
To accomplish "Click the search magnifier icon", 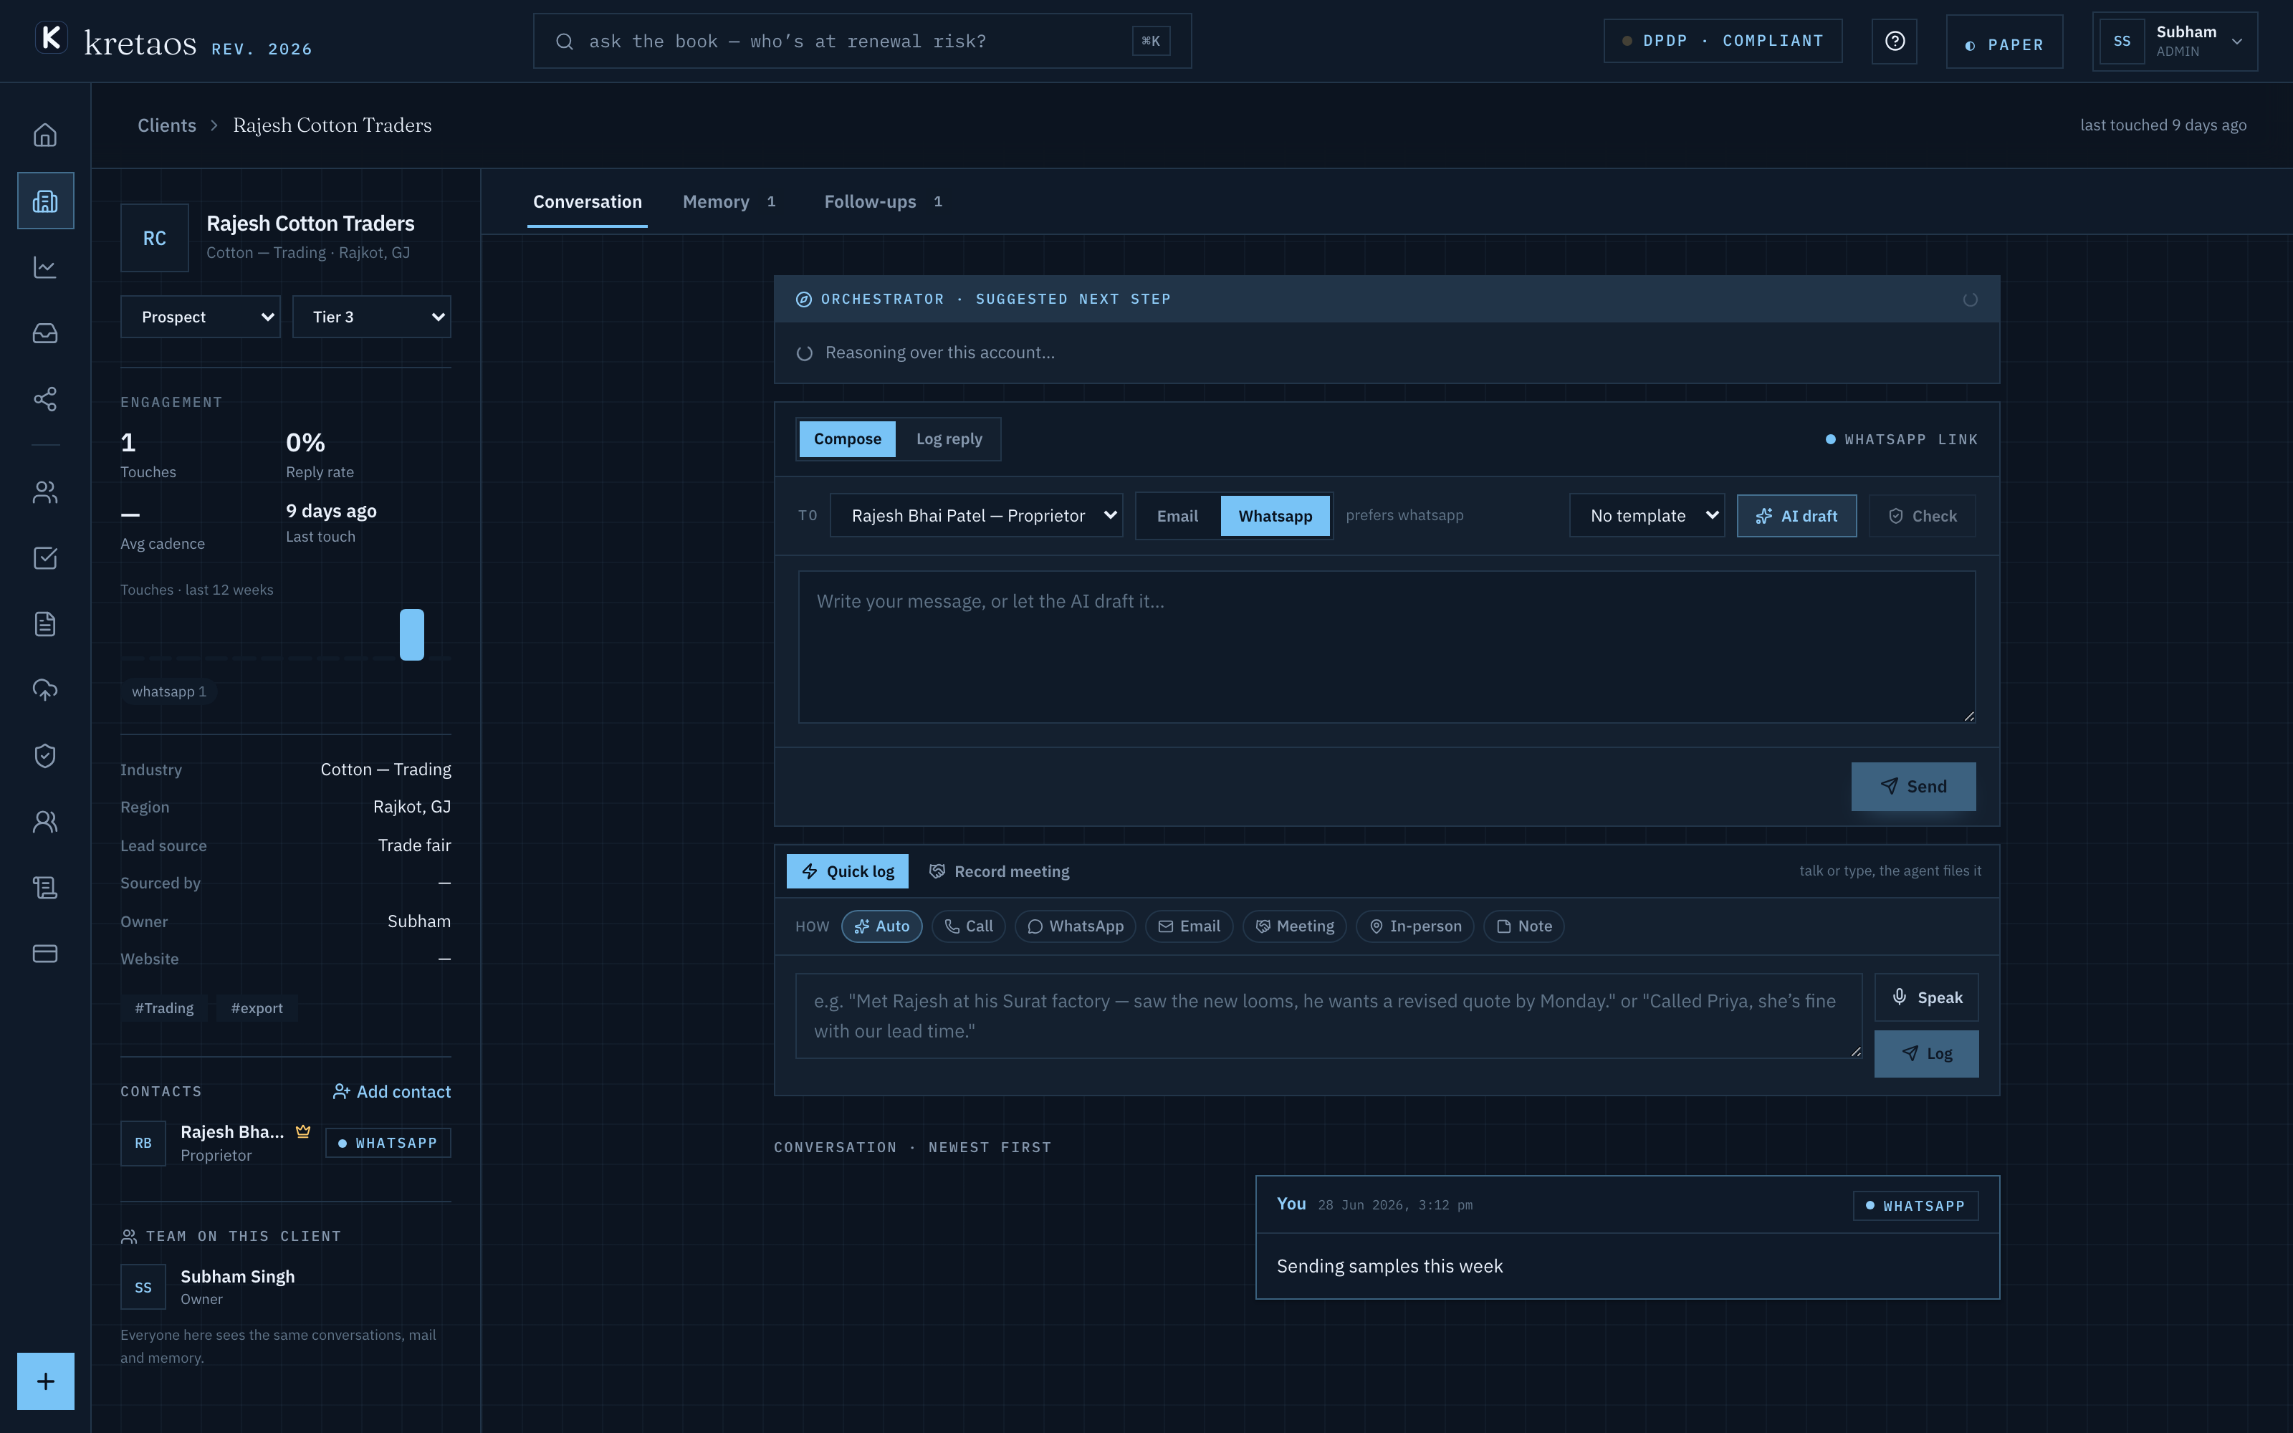I will point(565,41).
